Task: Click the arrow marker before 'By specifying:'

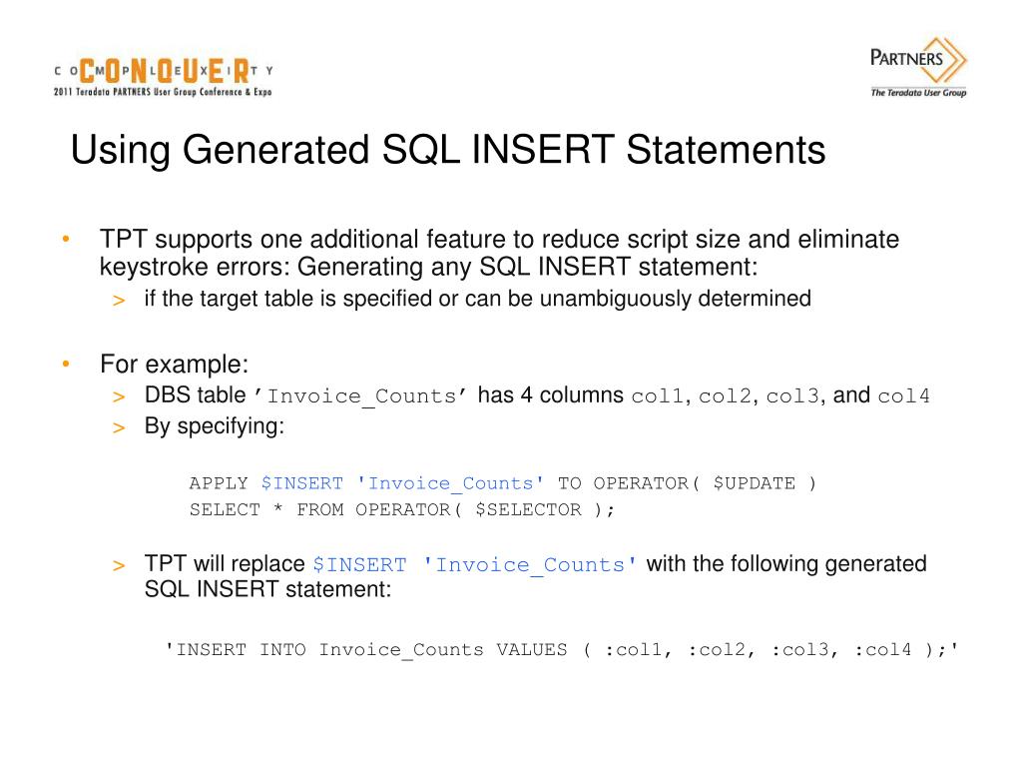Action: point(119,427)
